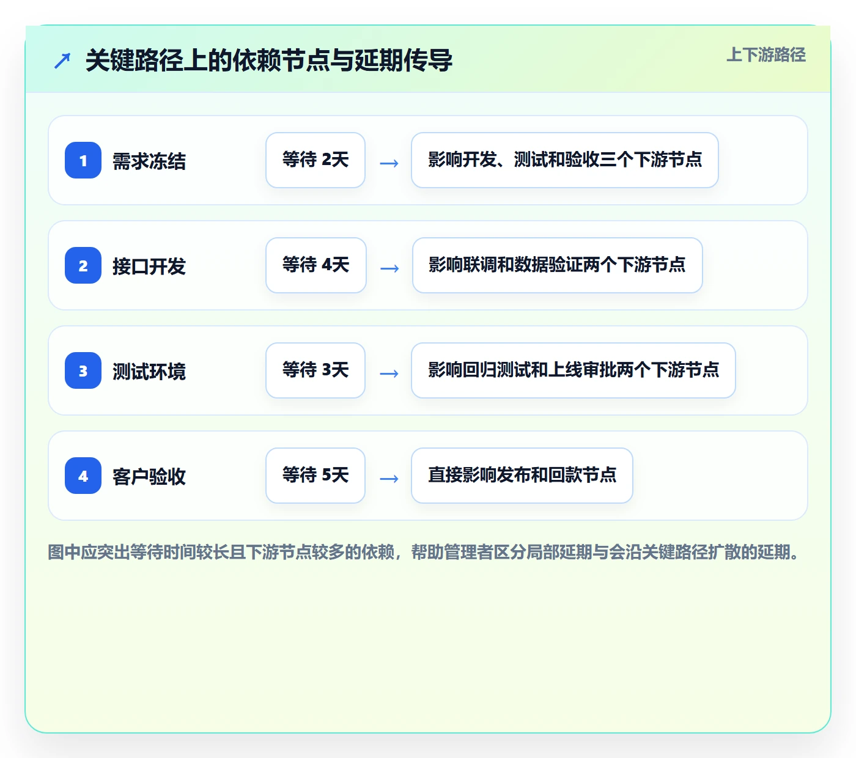
Task: Click the 等待 5天 pill
Action: coord(315,476)
